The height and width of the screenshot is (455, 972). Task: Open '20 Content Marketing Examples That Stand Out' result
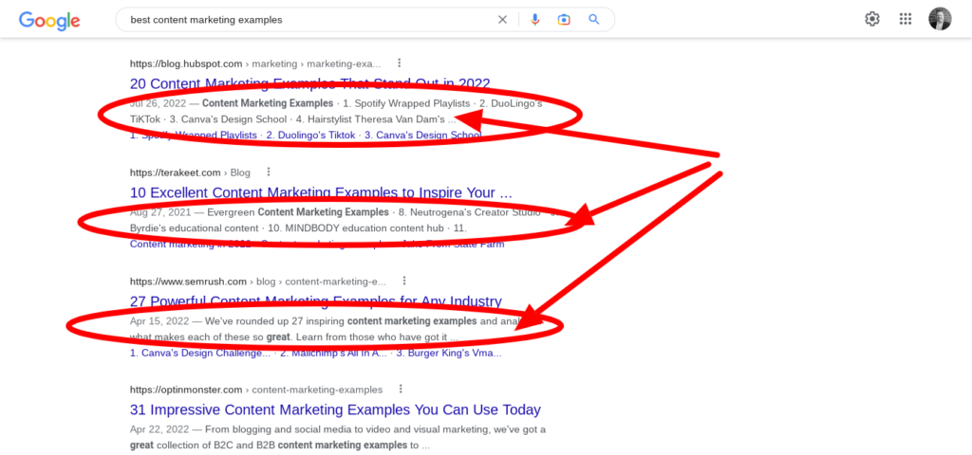[310, 83]
